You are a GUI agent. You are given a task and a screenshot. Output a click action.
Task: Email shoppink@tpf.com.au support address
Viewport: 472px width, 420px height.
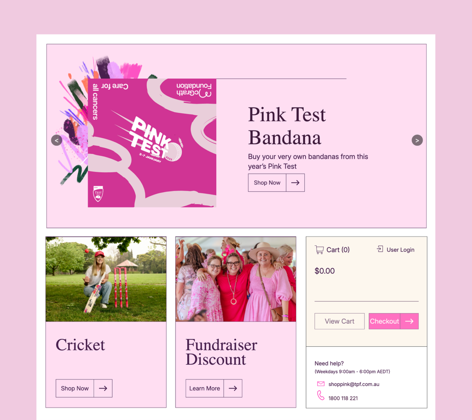[x=354, y=384]
